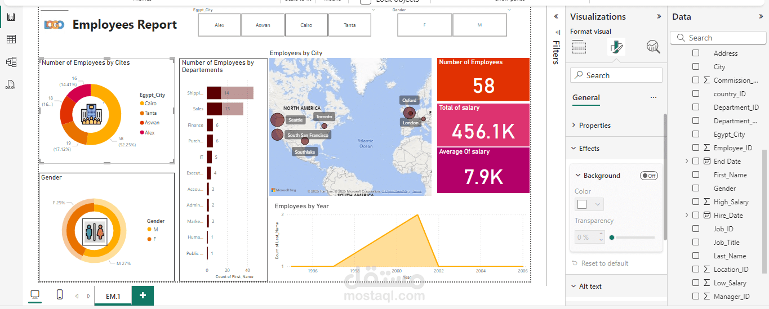Click the Transparency percentage stepper
Screen dimensions: 769x309
601,237
